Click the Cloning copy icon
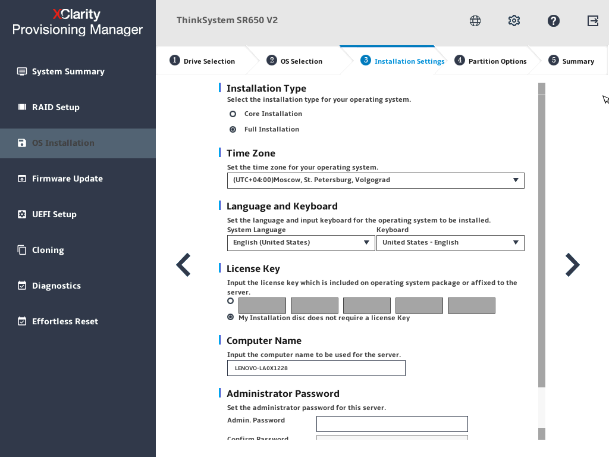The image size is (609, 457). click(x=22, y=250)
